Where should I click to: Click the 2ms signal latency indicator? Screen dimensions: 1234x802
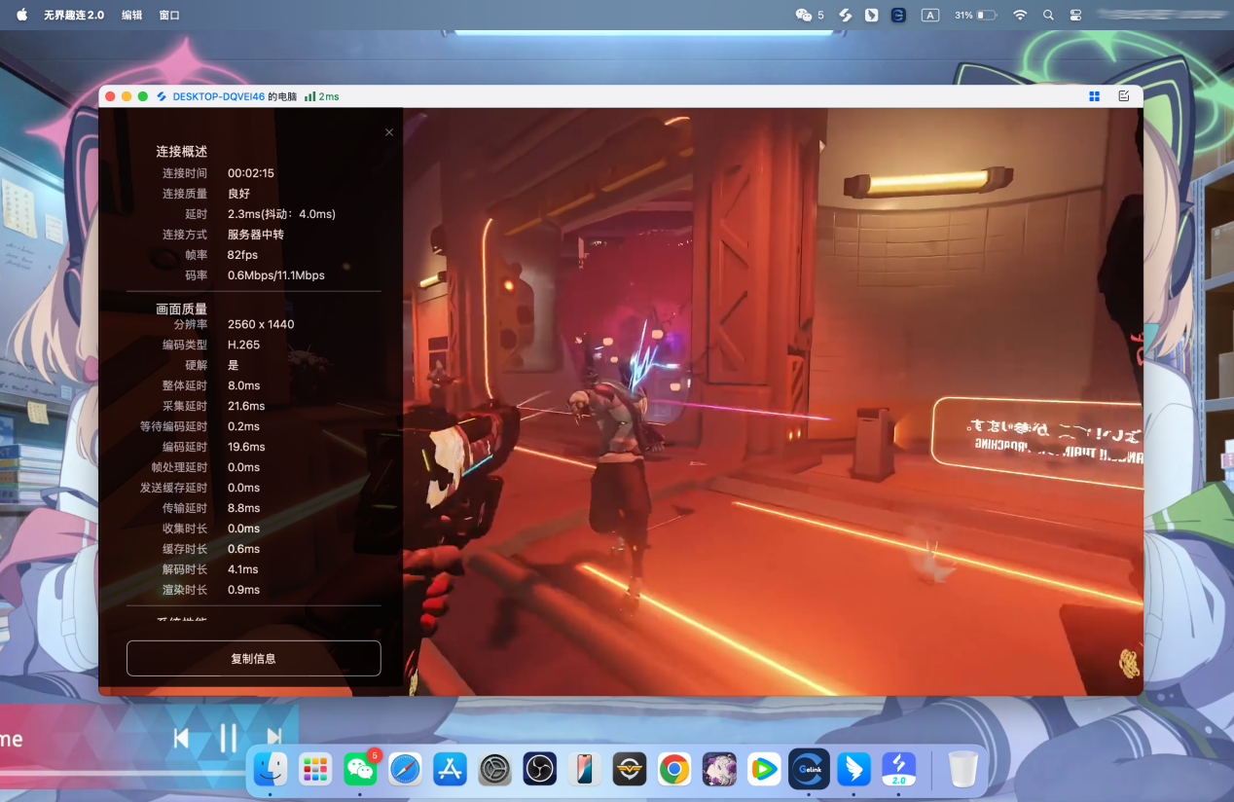click(321, 96)
